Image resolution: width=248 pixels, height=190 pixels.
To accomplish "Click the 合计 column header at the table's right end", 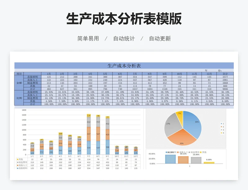I will [x=225, y=74].
